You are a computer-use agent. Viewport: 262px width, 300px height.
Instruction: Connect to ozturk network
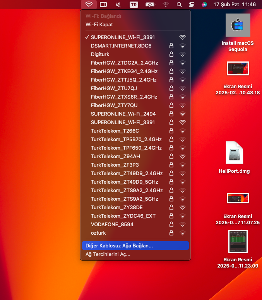tap(135, 233)
